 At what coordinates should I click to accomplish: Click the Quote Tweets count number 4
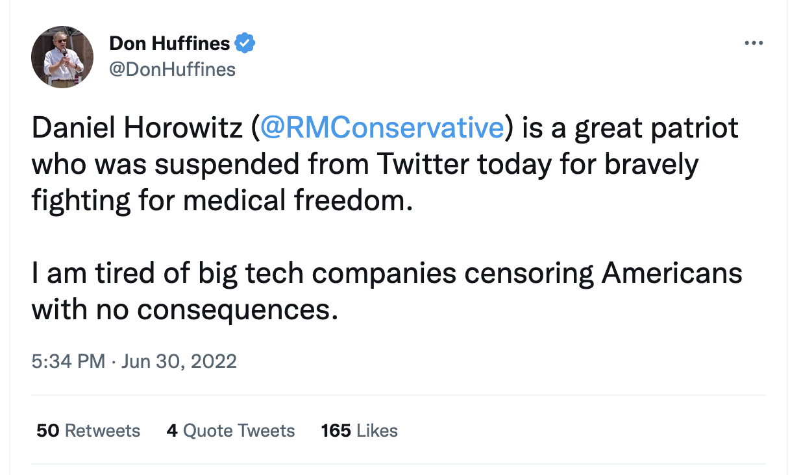[x=173, y=430]
